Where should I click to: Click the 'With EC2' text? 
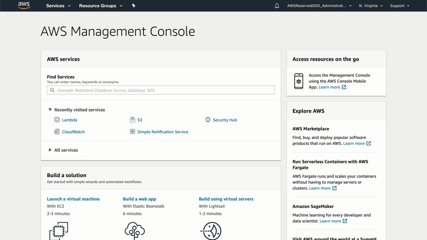pyautogui.click(x=55, y=206)
